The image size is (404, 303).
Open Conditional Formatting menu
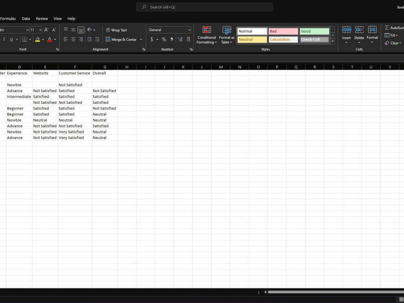tap(206, 35)
